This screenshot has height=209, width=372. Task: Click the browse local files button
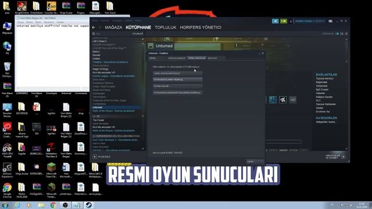(x=177, y=74)
